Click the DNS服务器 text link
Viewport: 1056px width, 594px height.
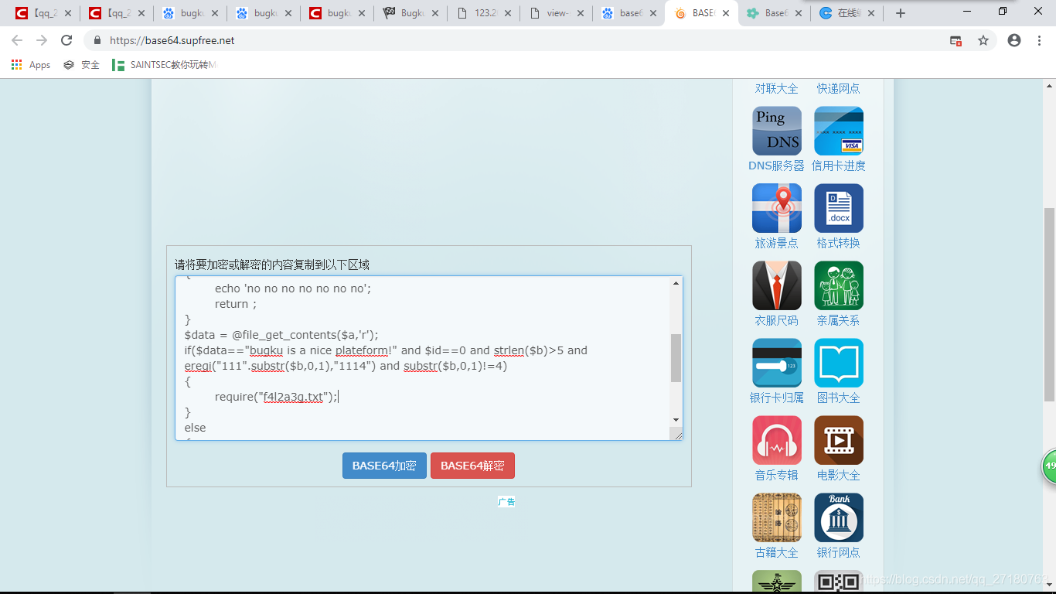777,166
